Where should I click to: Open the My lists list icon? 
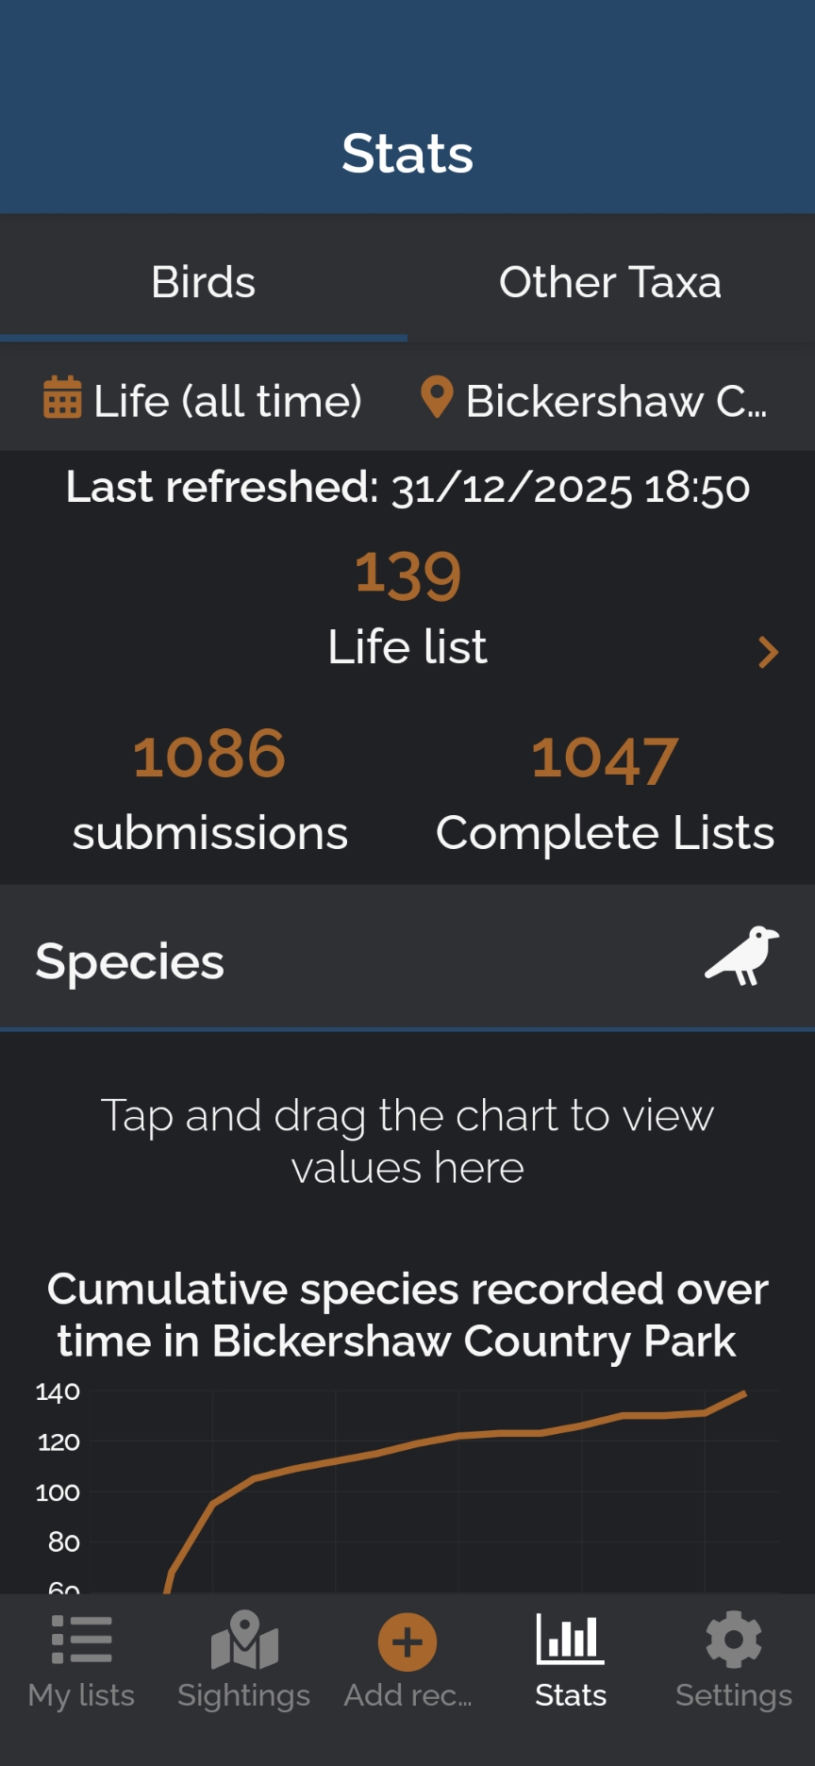(x=81, y=1641)
